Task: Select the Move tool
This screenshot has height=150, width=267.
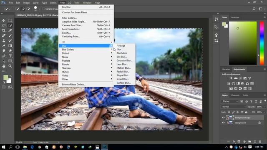Action: point(4,20)
